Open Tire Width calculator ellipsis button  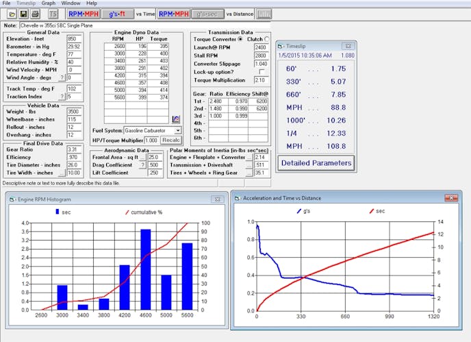point(62,172)
